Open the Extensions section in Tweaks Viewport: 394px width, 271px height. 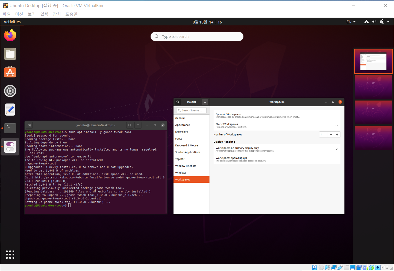[192, 132]
